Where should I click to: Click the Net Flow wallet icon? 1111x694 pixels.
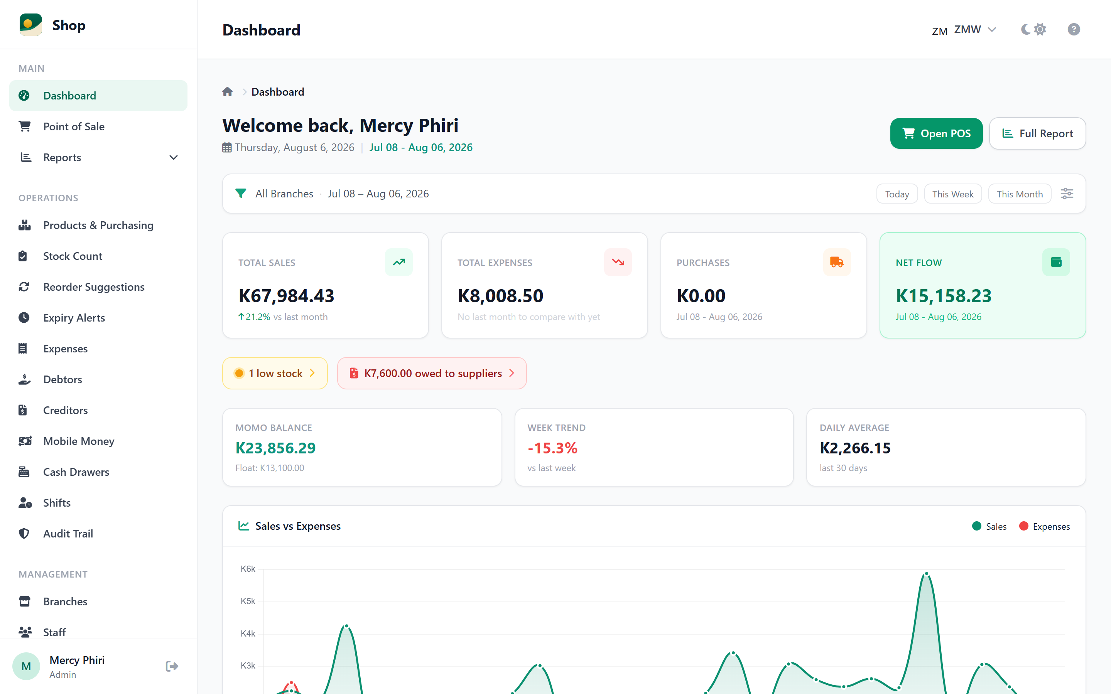pyautogui.click(x=1056, y=262)
